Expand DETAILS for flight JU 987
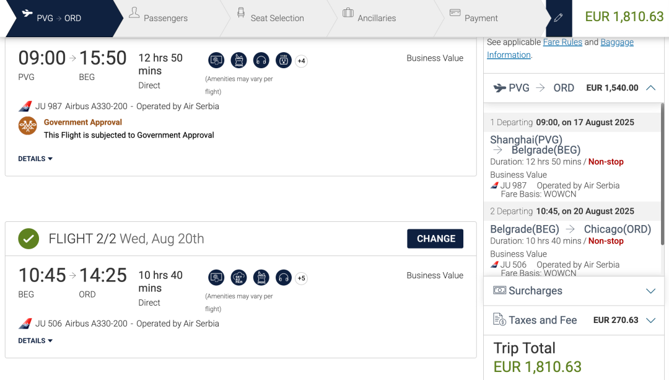Screen dimensions: 669x380 click(35, 159)
